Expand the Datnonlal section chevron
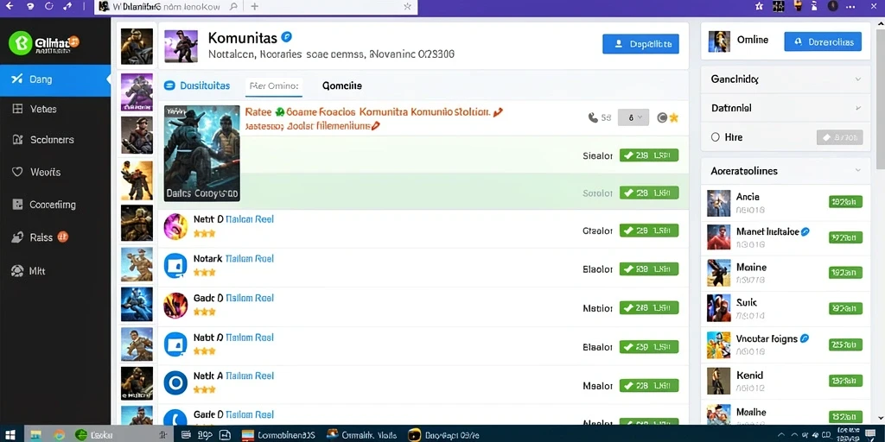Viewport: 885px width, 442px height. pos(858,108)
